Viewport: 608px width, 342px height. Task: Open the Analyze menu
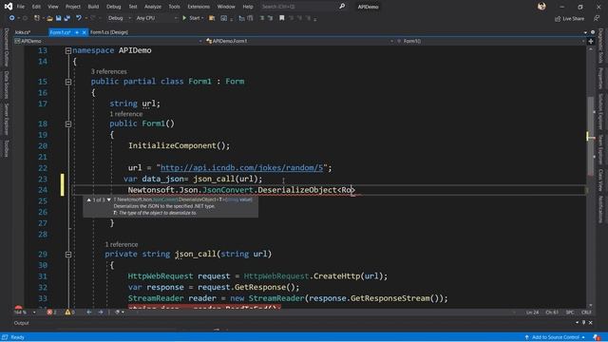(153, 7)
